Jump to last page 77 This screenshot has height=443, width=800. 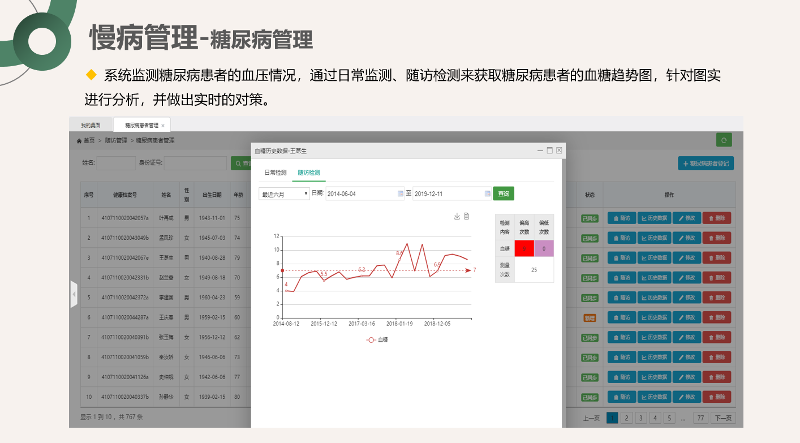click(701, 418)
